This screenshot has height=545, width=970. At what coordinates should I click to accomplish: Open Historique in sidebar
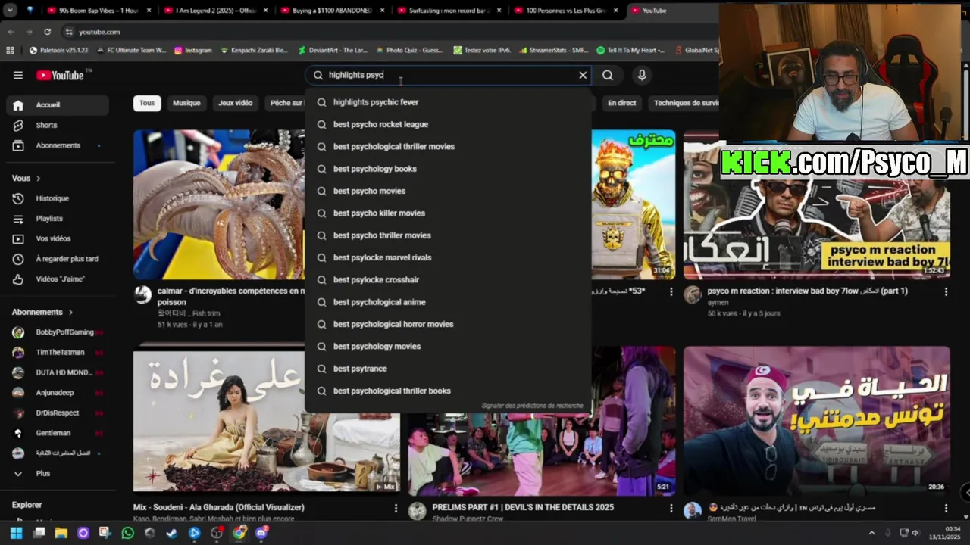58,198
